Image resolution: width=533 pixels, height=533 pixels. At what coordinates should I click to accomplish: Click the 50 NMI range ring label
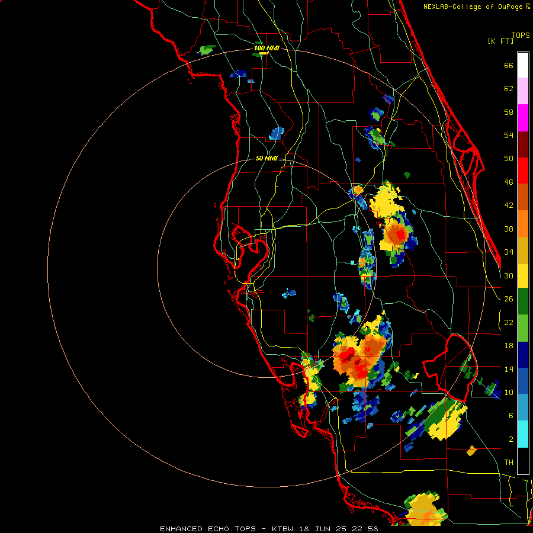[266, 158]
